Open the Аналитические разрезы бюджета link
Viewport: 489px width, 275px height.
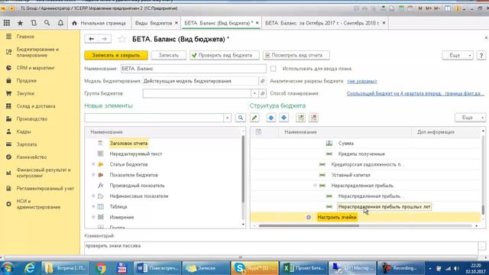point(361,81)
